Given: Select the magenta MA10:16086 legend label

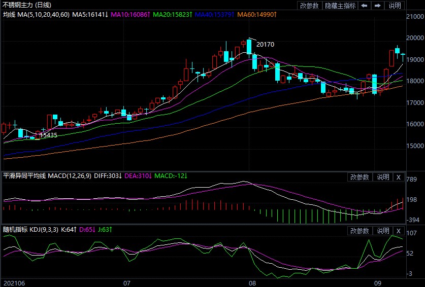Looking at the screenshot, I should click(x=131, y=15).
